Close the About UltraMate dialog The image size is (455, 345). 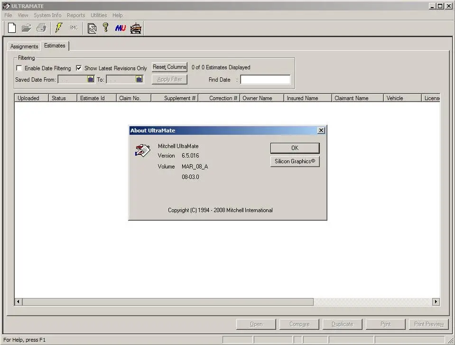click(x=321, y=131)
